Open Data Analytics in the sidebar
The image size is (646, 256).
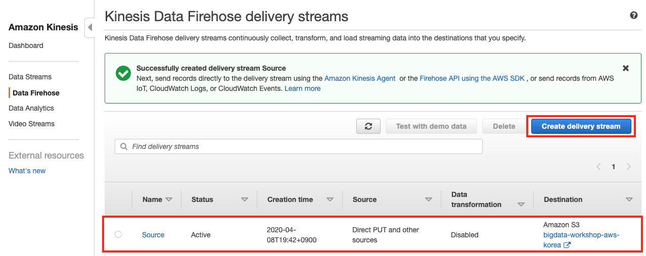(31, 108)
